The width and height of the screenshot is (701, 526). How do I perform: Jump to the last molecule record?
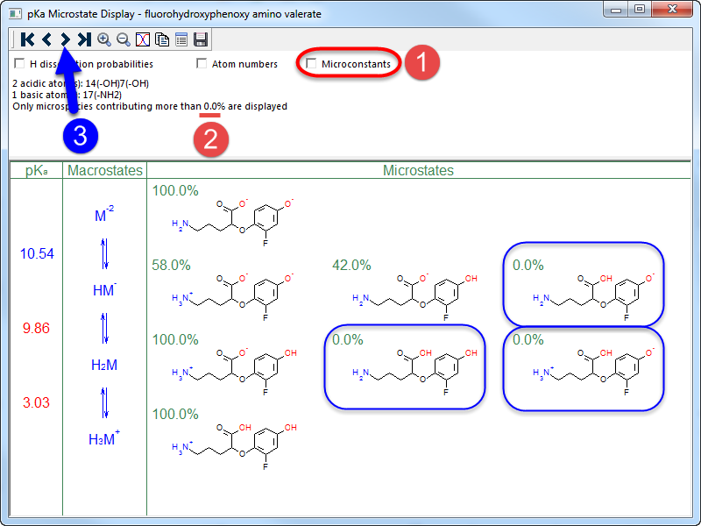84,39
